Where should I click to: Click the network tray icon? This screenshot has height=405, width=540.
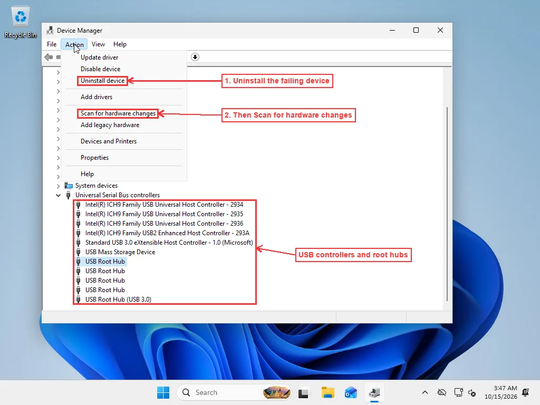pos(458,392)
